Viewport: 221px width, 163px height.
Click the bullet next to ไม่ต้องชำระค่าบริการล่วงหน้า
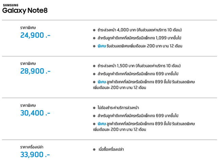coord(94,107)
